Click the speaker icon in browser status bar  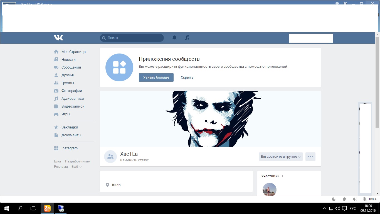click(x=355, y=199)
